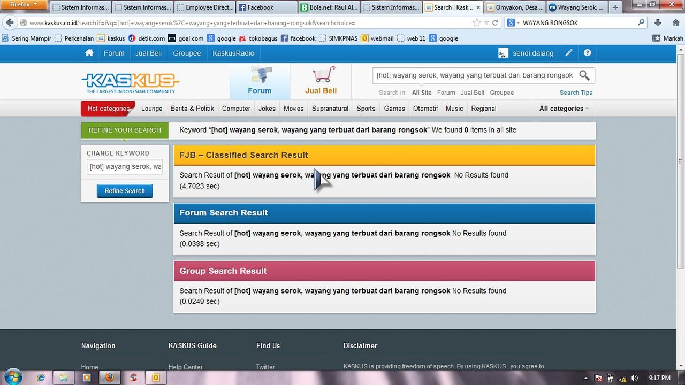
Task: Switch to the Facebook browser tab
Action: pos(266,7)
